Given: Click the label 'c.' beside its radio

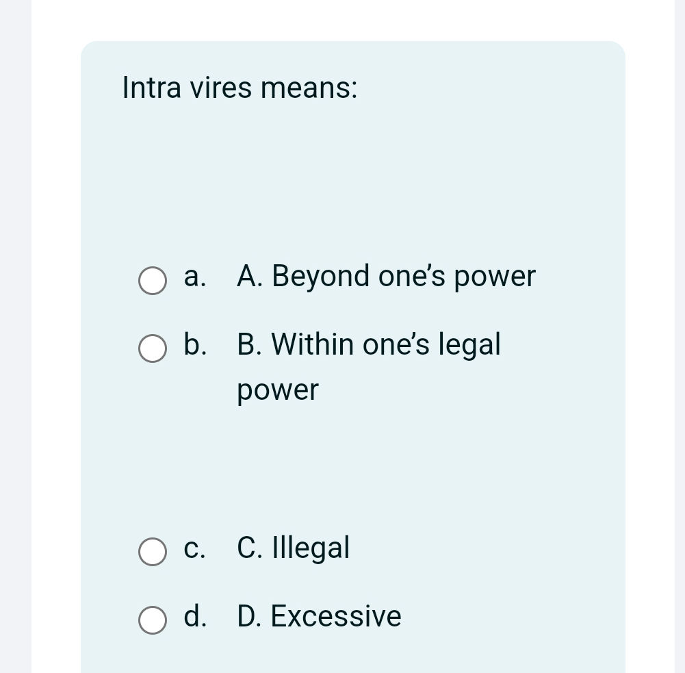Looking at the screenshot, I should point(194,548).
